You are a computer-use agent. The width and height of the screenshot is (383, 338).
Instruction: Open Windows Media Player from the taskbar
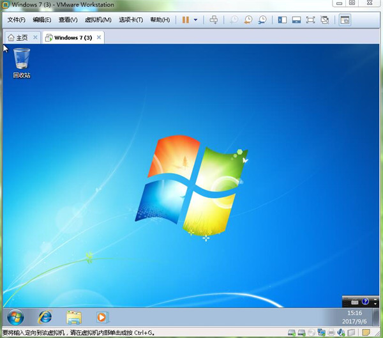point(101,317)
